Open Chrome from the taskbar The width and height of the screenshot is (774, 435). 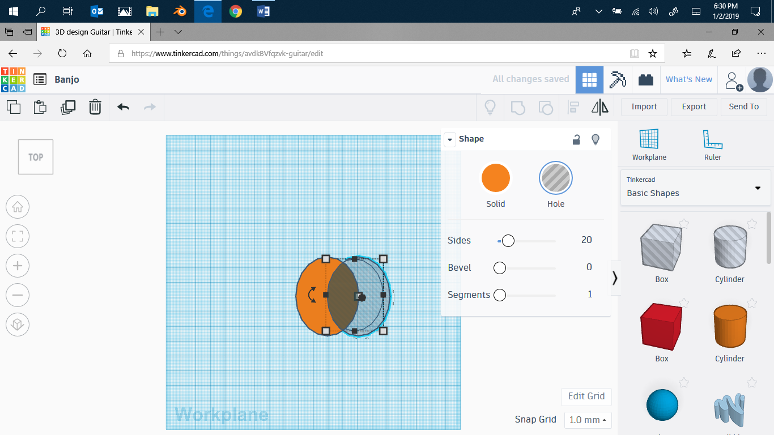tap(236, 11)
